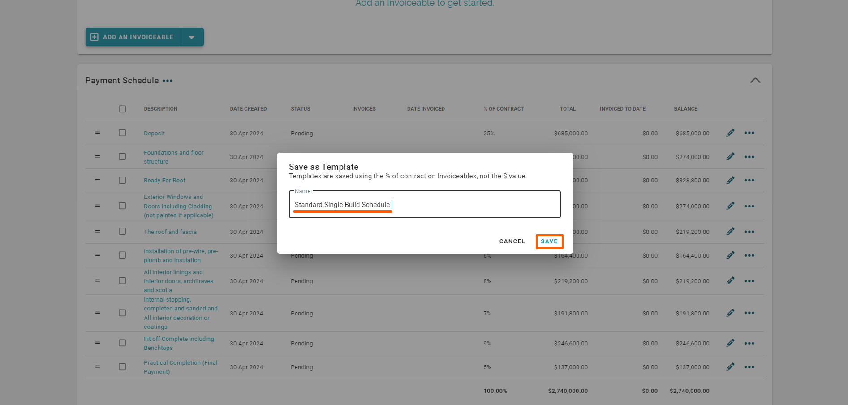
Task: Open more options for Practical Completion row
Action: [749, 367]
